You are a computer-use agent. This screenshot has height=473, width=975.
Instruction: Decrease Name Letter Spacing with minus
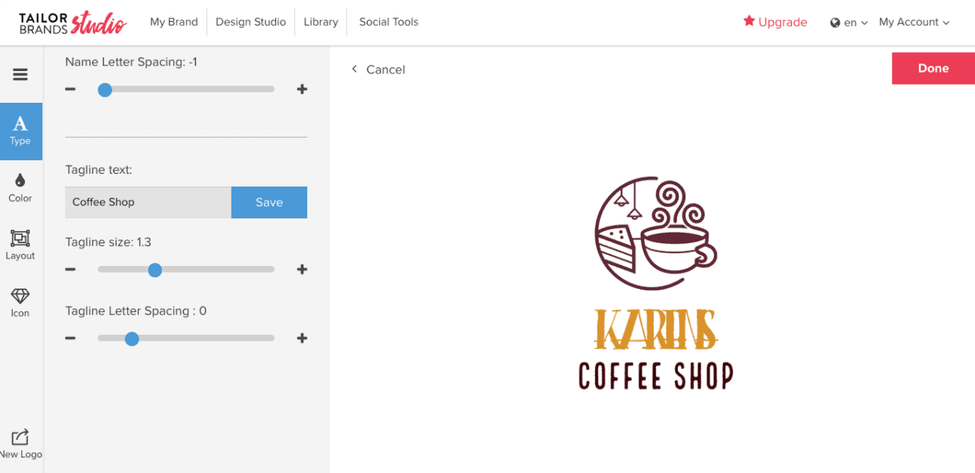point(70,89)
